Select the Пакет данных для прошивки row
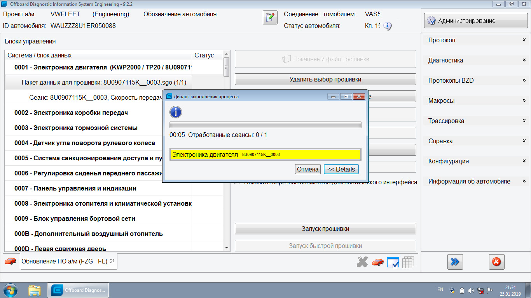This screenshot has height=298, width=531. click(114, 82)
